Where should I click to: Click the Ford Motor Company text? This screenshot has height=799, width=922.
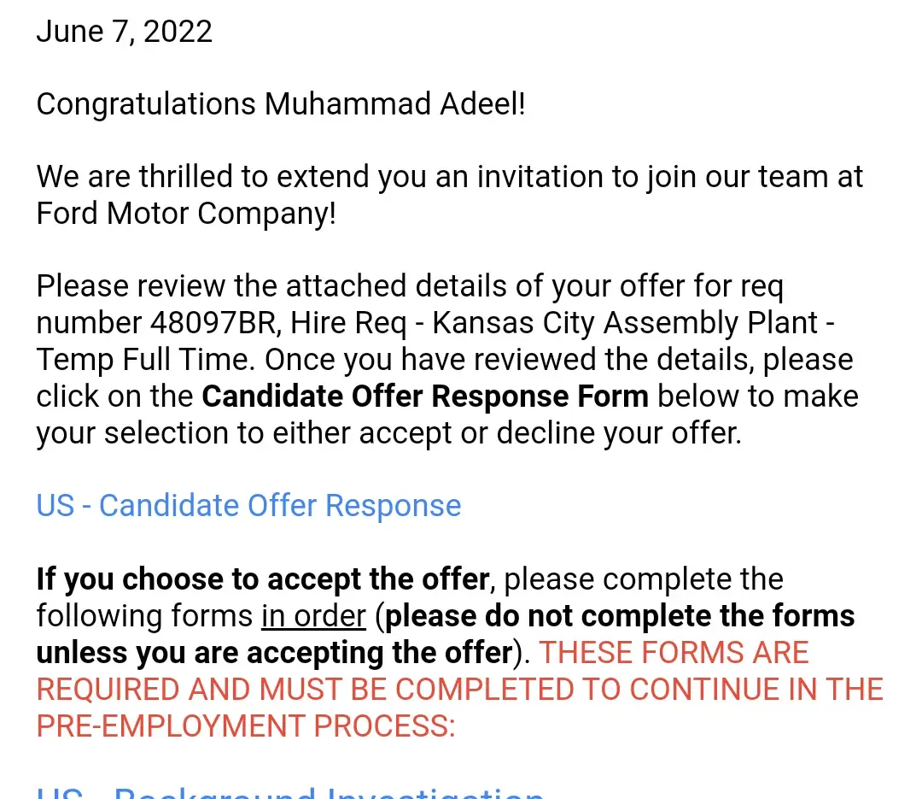[x=185, y=214]
